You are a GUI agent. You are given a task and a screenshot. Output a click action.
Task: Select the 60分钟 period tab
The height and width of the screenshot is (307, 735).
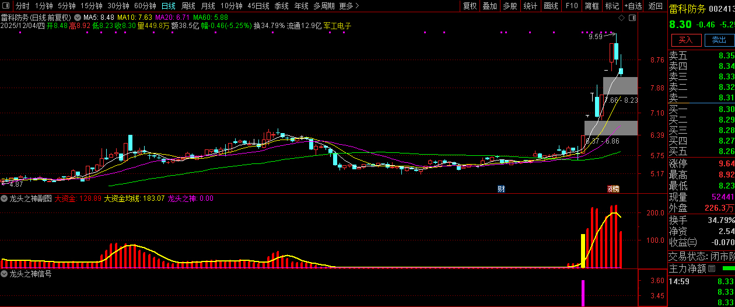click(x=145, y=6)
